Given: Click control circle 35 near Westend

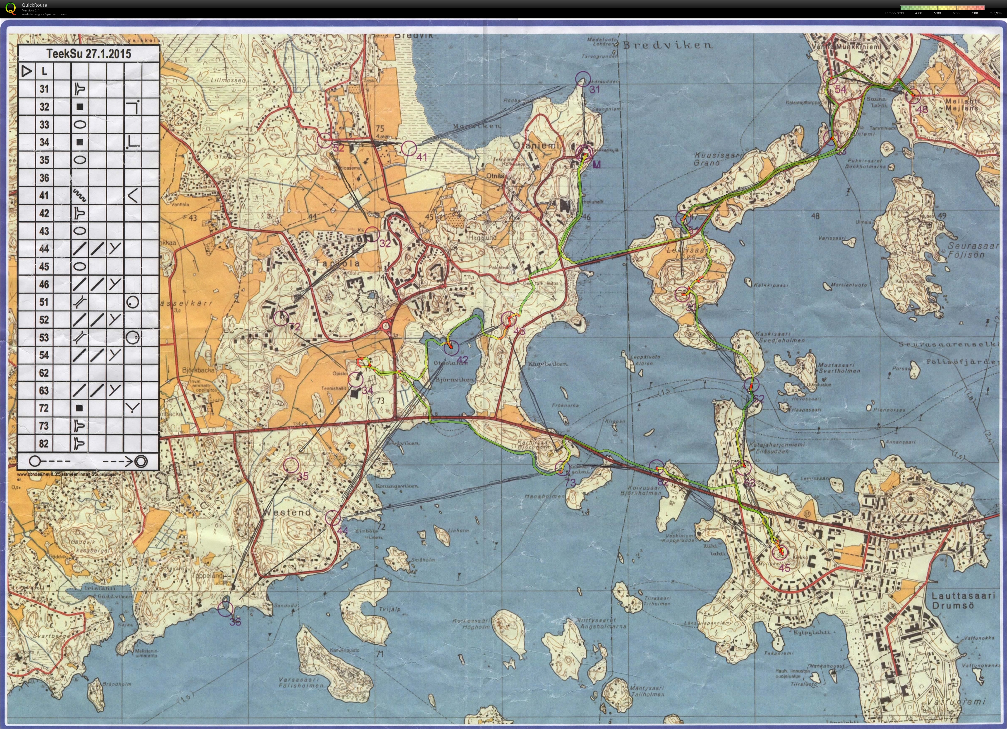Looking at the screenshot, I should [291, 465].
